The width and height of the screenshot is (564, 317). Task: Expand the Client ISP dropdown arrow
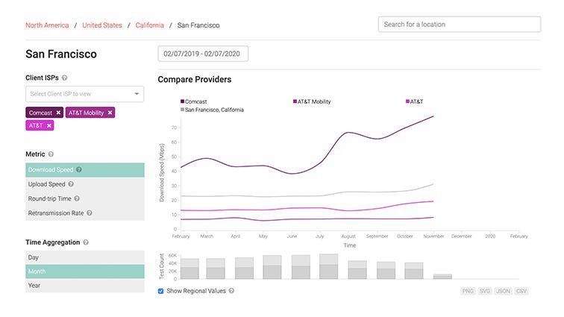[x=137, y=94]
